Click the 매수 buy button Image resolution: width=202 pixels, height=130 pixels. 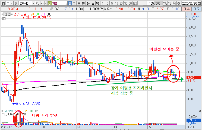coord(187,9)
